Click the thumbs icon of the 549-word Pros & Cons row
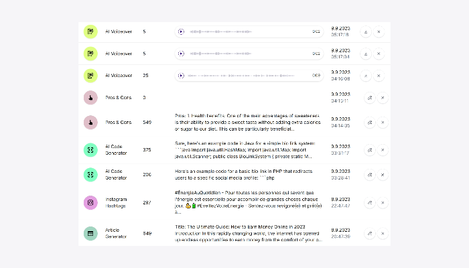469x268 pixels. [x=90, y=123]
